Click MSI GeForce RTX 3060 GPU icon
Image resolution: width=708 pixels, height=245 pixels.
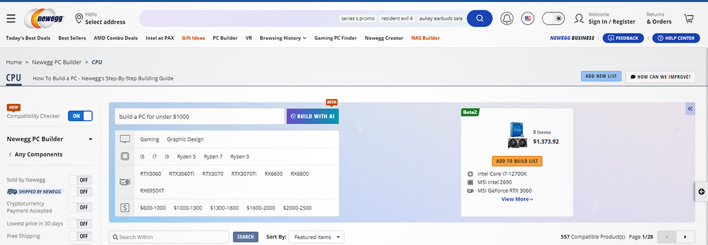pyautogui.click(x=470, y=191)
